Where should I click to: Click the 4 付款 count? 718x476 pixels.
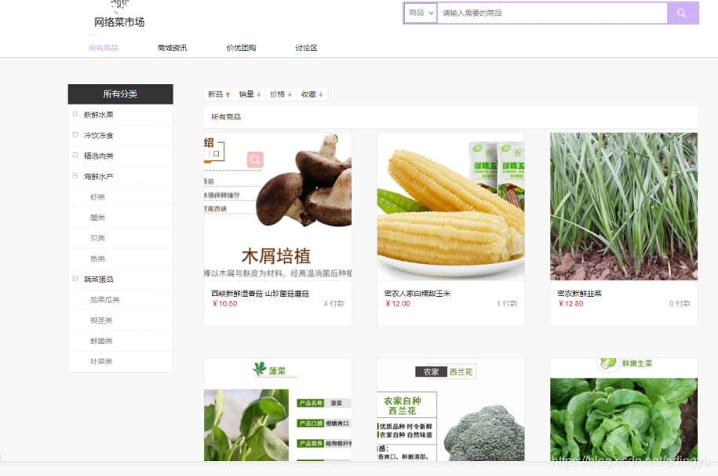click(x=333, y=303)
